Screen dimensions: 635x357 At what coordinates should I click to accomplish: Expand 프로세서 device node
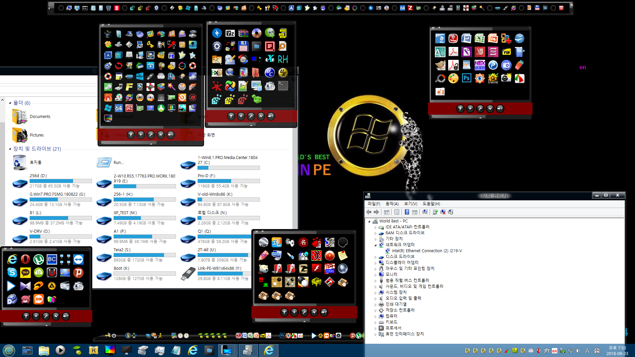[375, 329]
